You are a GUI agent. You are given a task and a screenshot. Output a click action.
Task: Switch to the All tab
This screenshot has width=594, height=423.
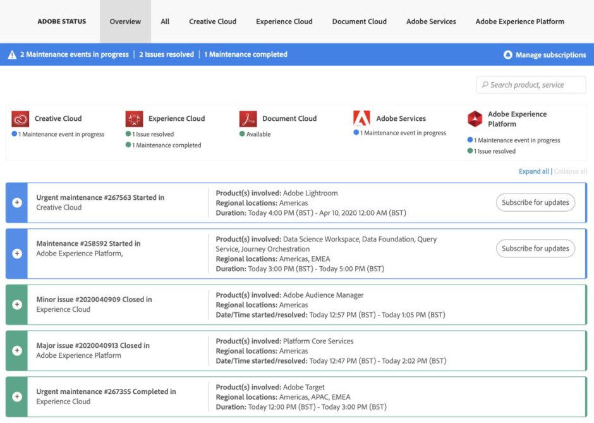[x=165, y=21]
